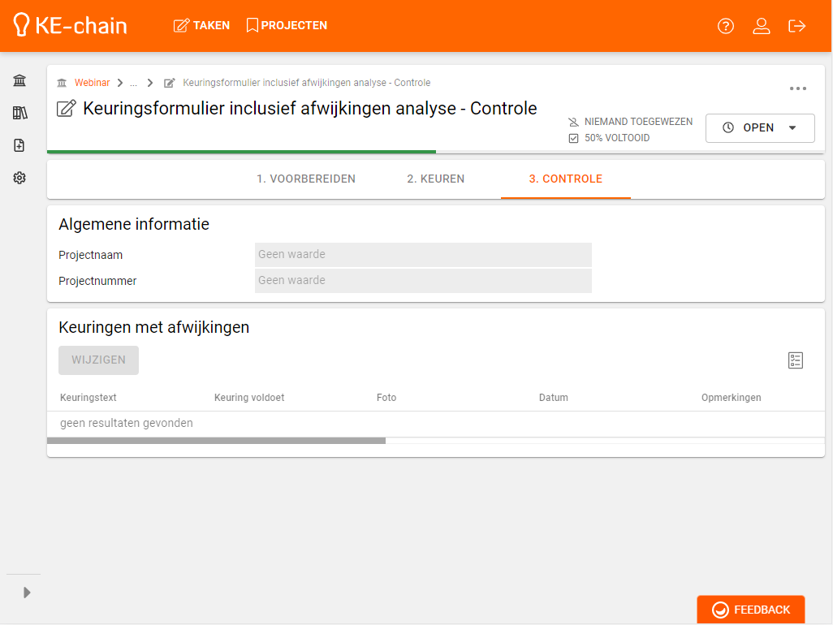Click the logout icon in header

(x=797, y=26)
